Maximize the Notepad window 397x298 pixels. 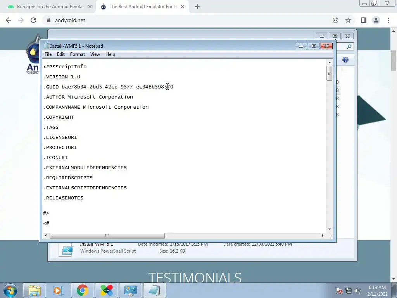[x=314, y=46]
